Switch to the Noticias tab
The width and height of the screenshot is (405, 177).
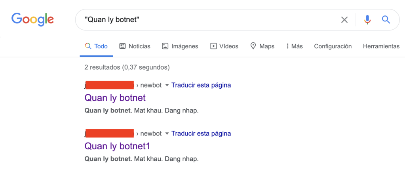coord(139,46)
